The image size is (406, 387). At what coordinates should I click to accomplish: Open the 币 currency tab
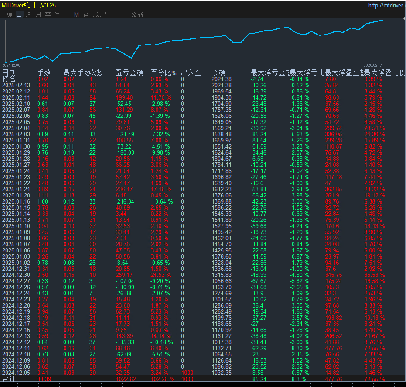[x=67, y=14]
